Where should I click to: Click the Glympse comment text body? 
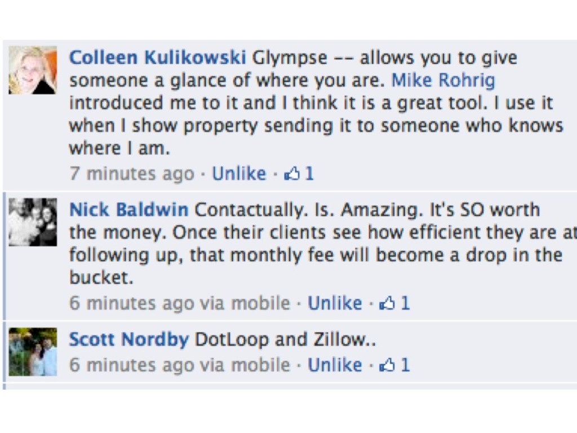316,103
